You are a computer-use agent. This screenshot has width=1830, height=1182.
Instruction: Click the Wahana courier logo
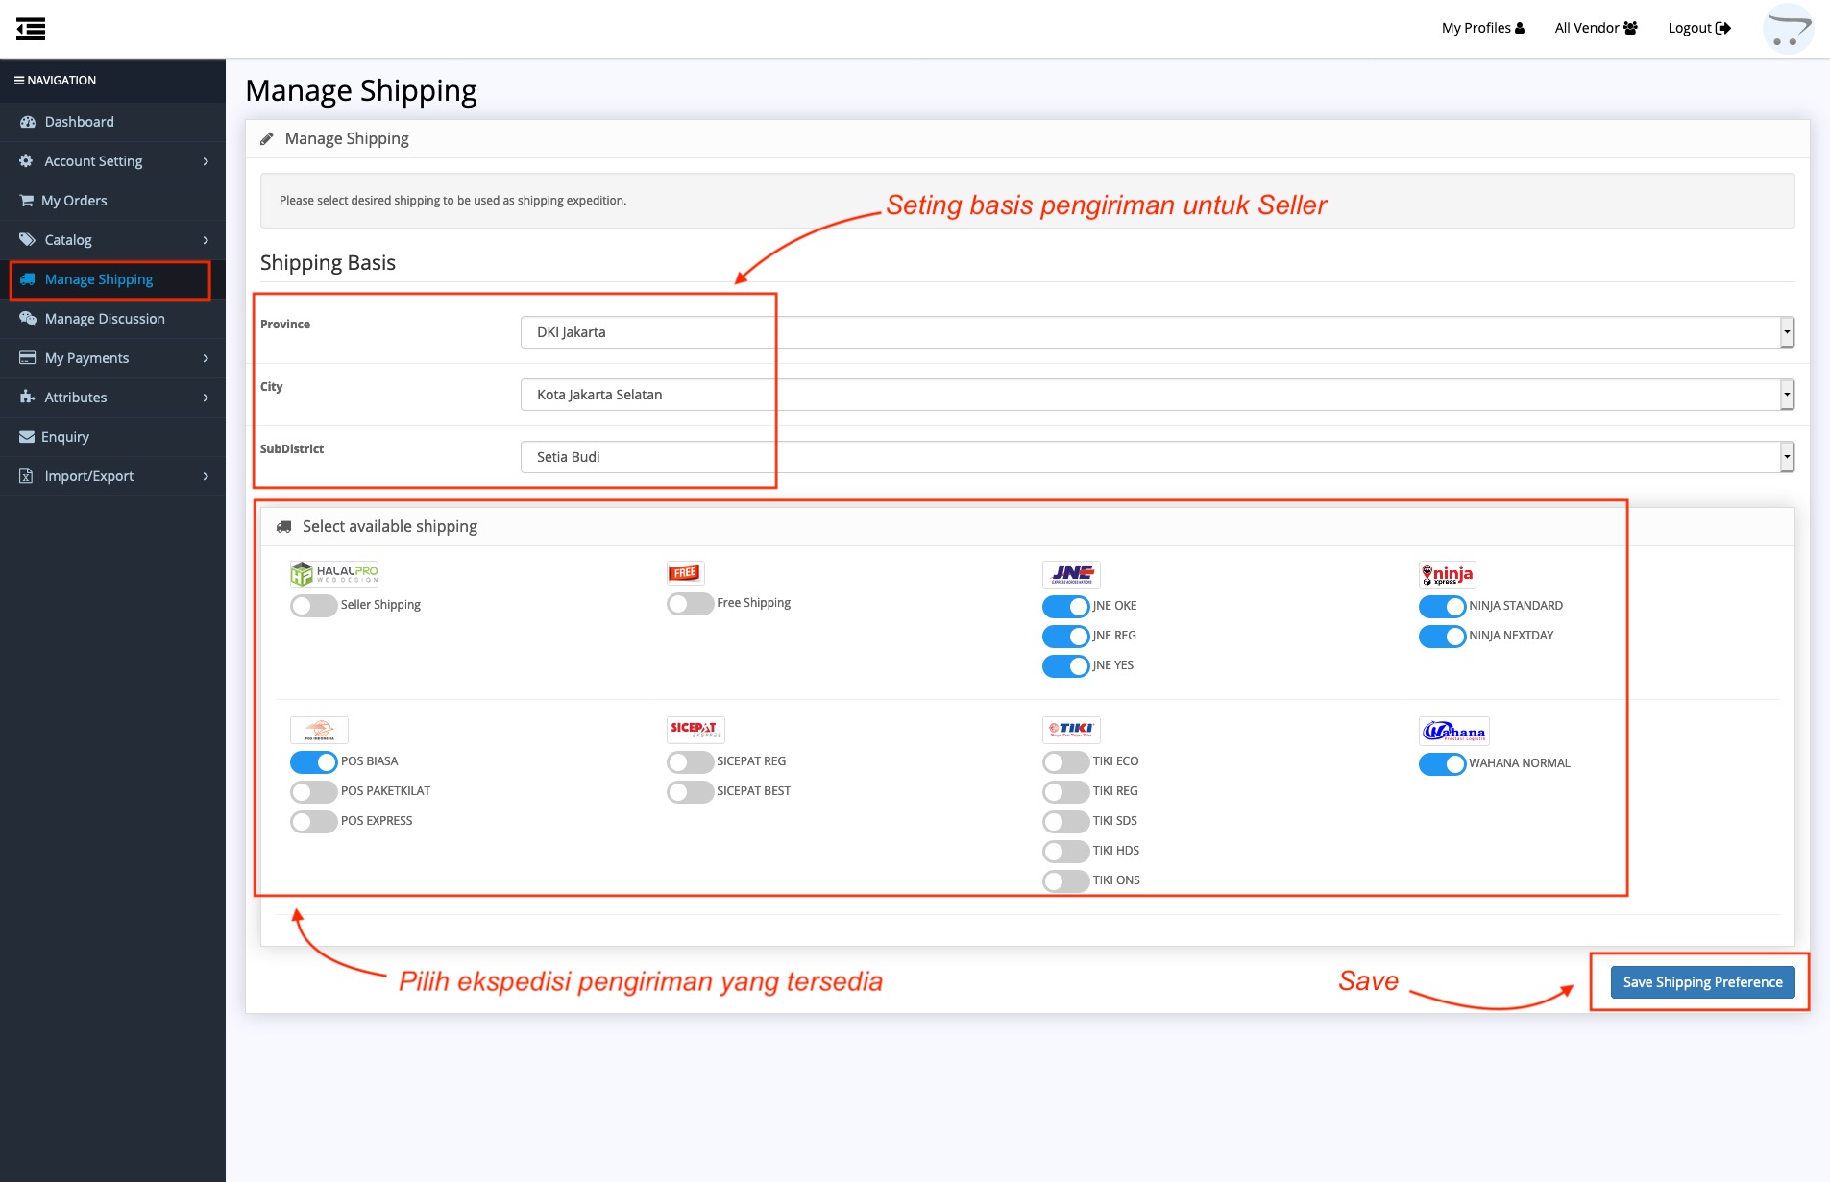[x=1453, y=732]
